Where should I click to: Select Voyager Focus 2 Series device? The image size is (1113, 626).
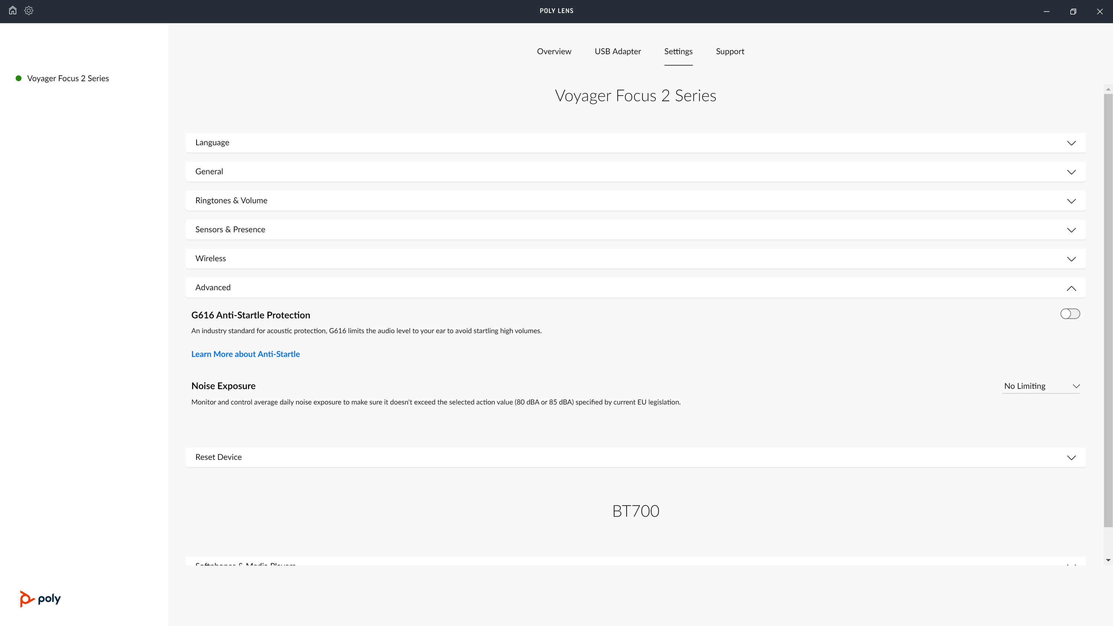[68, 78]
